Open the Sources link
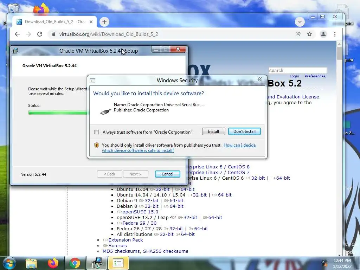Image resolution: width=360 pixels, height=270 pixels. pyautogui.click(x=117, y=245)
